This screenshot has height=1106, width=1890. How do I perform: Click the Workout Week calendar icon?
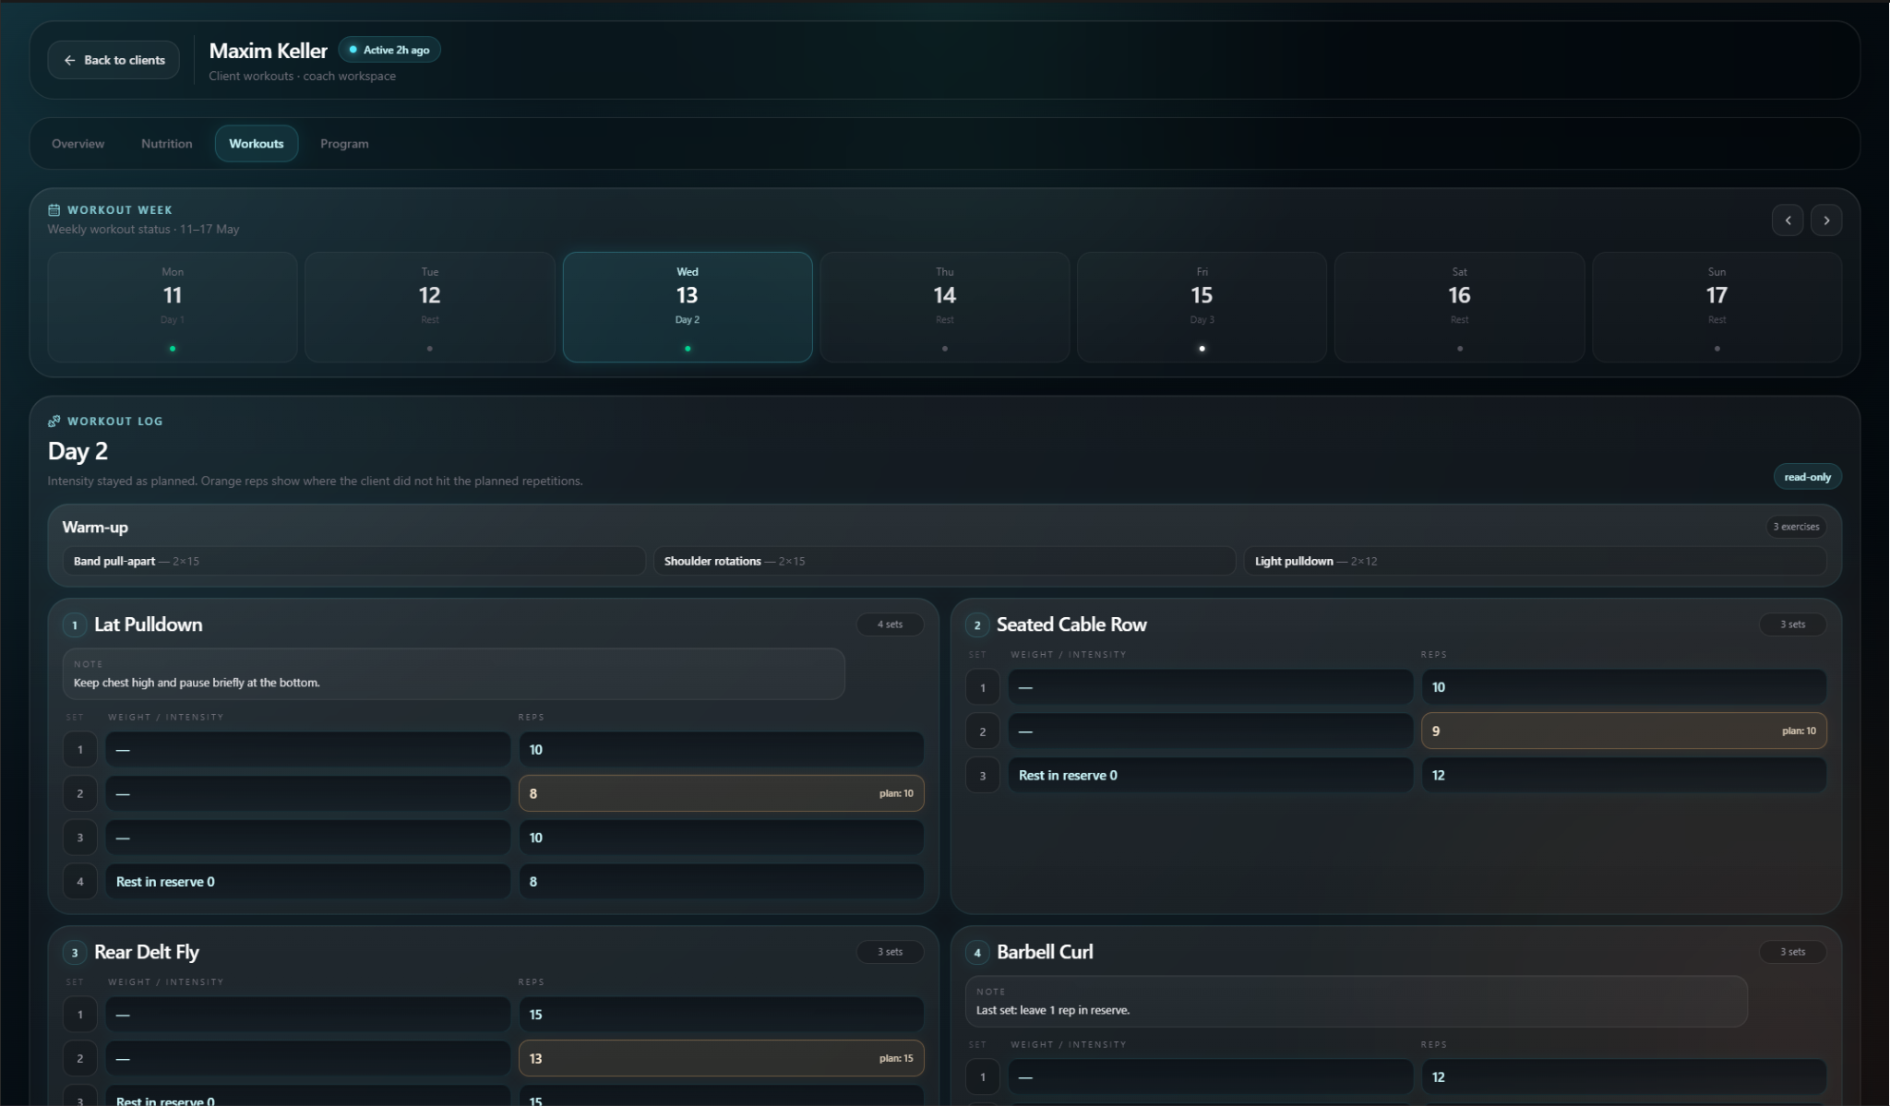point(54,210)
